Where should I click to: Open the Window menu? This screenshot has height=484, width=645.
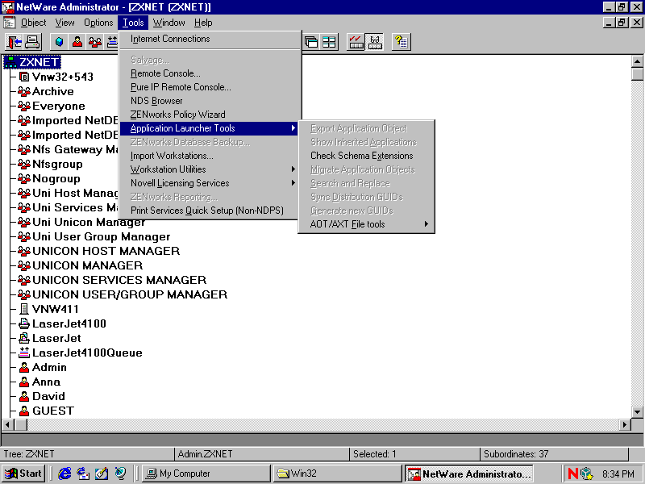coord(169,23)
